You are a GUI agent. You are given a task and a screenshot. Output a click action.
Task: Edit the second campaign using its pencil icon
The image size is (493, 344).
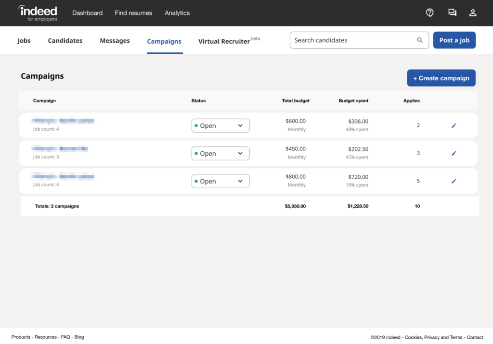[x=454, y=153]
